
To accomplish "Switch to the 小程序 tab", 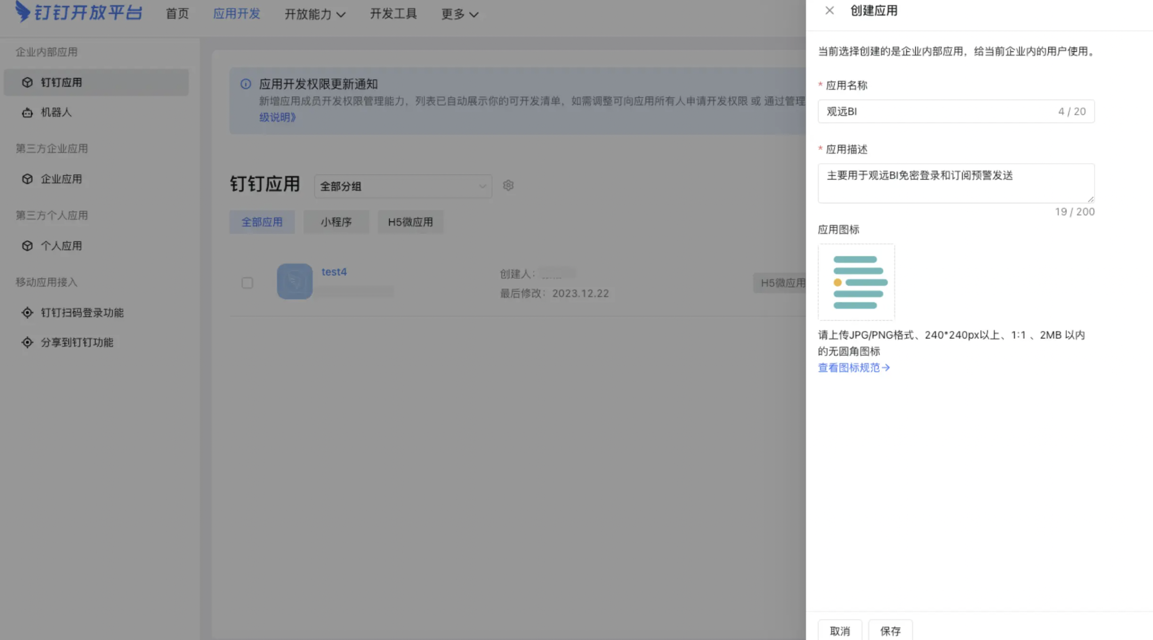I will (x=336, y=222).
